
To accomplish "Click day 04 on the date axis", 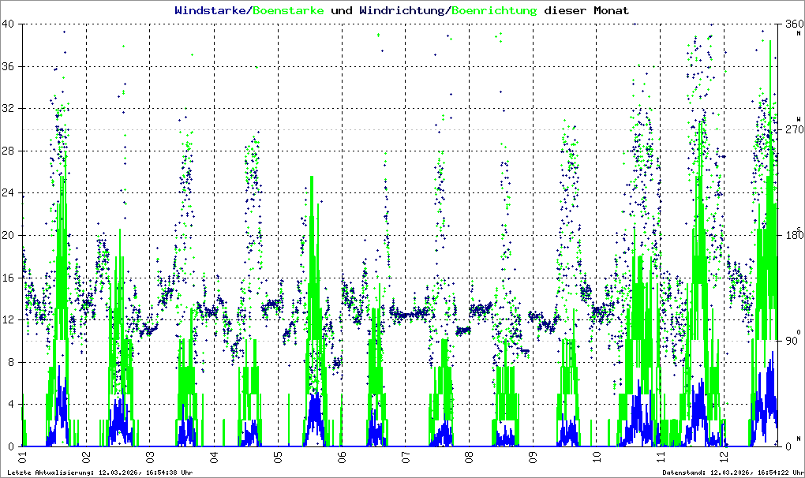I will pos(214,456).
